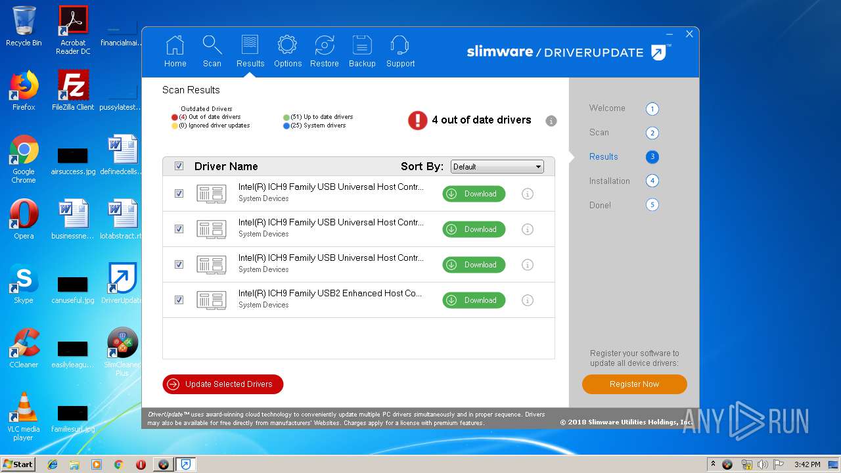
Task: Go to Done step 5 in sidebar
Action: point(623,205)
